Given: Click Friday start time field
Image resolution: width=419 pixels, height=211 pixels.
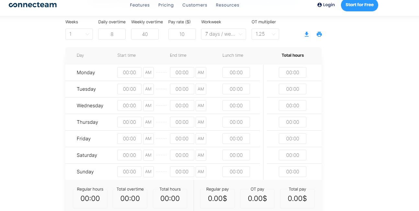Looking at the screenshot, I should [129, 139].
